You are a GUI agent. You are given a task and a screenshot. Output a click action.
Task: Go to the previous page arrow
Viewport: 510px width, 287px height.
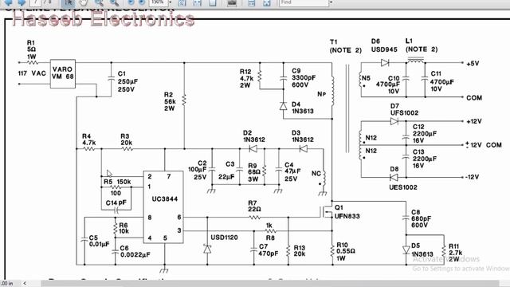click(x=8, y=2)
